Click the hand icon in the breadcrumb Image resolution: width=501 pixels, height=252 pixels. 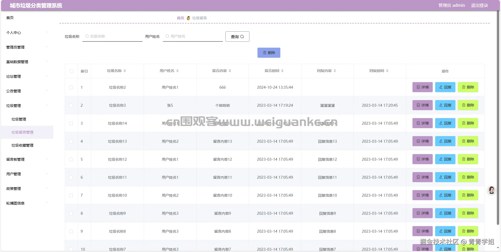(x=188, y=18)
